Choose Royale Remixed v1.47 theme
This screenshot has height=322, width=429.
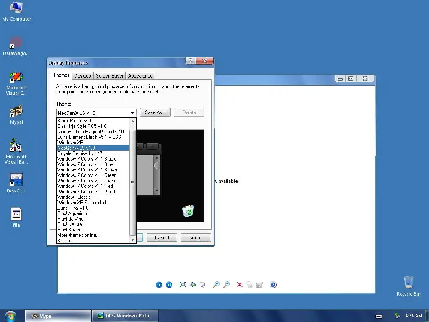click(93, 153)
